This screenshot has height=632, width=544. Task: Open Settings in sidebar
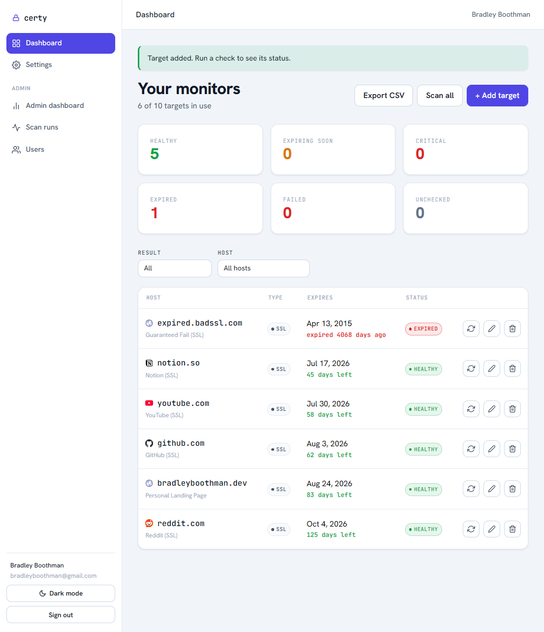pyautogui.click(x=61, y=65)
